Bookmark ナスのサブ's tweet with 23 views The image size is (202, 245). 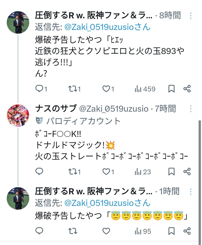171,171
